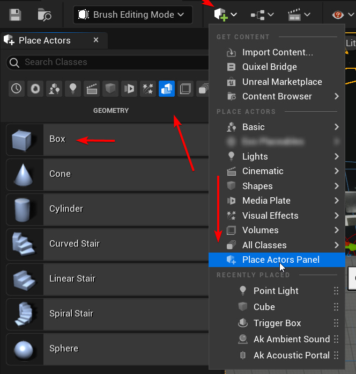
Task: Expand the Basic actors submenu
Action: [277, 127]
